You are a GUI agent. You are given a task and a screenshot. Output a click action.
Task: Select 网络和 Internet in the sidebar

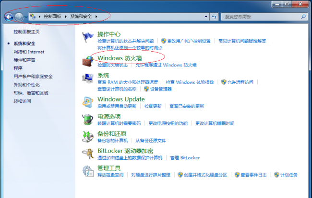click(29, 52)
